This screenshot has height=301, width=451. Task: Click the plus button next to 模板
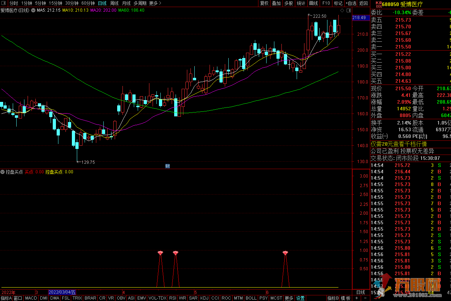click(x=356, y=298)
